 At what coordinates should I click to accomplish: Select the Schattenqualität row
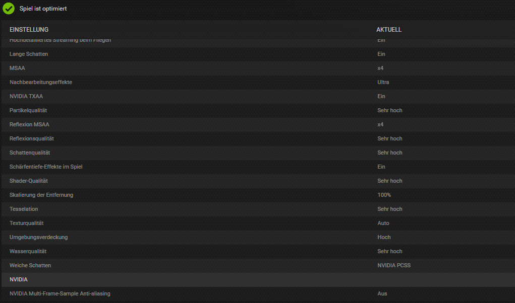tap(258, 153)
